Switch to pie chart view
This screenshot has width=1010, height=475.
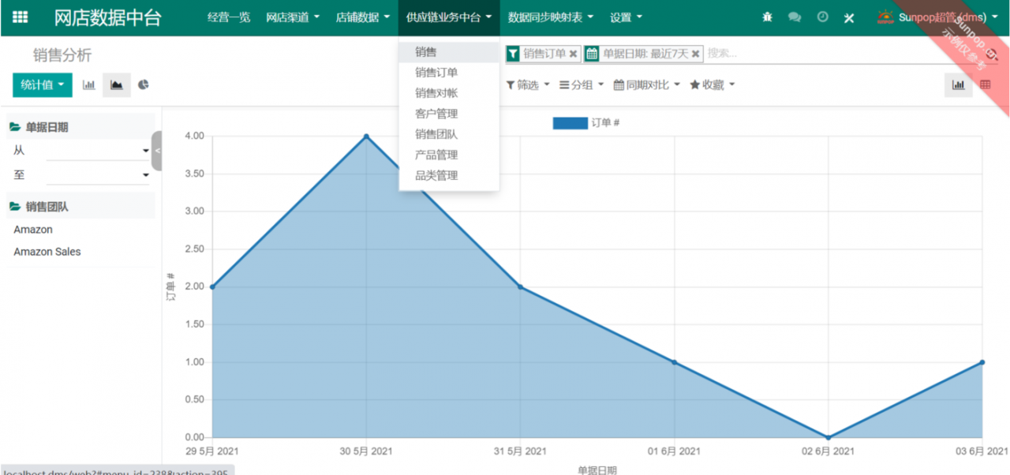(144, 85)
